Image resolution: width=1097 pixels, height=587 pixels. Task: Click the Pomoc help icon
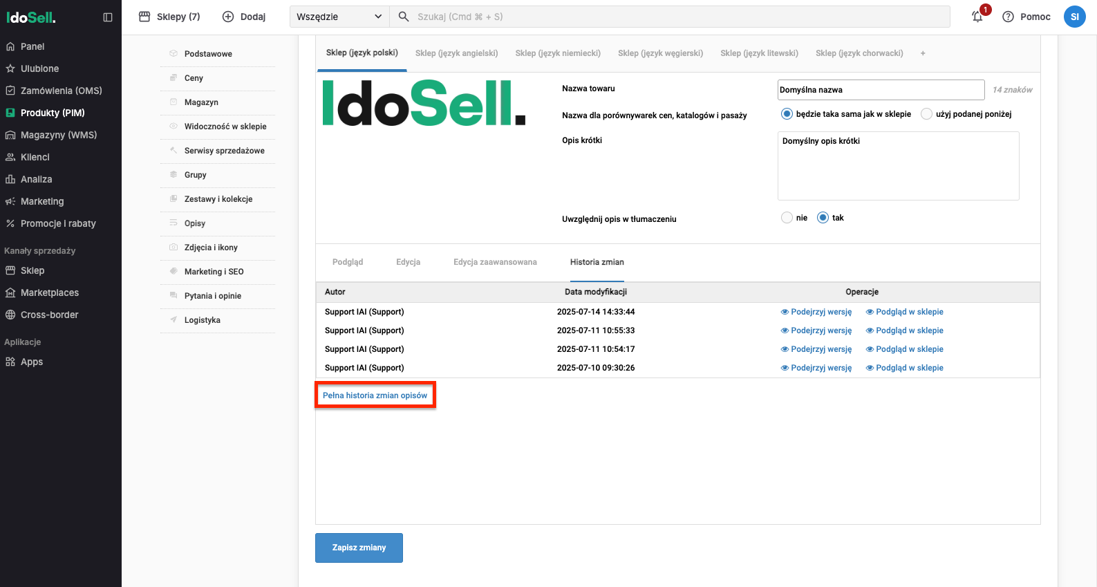coord(1008,17)
